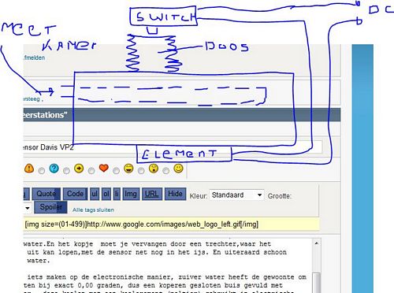The width and height of the screenshot is (394, 293).
Task: Select the surprised smiley message icon
Action: [154, 169]
